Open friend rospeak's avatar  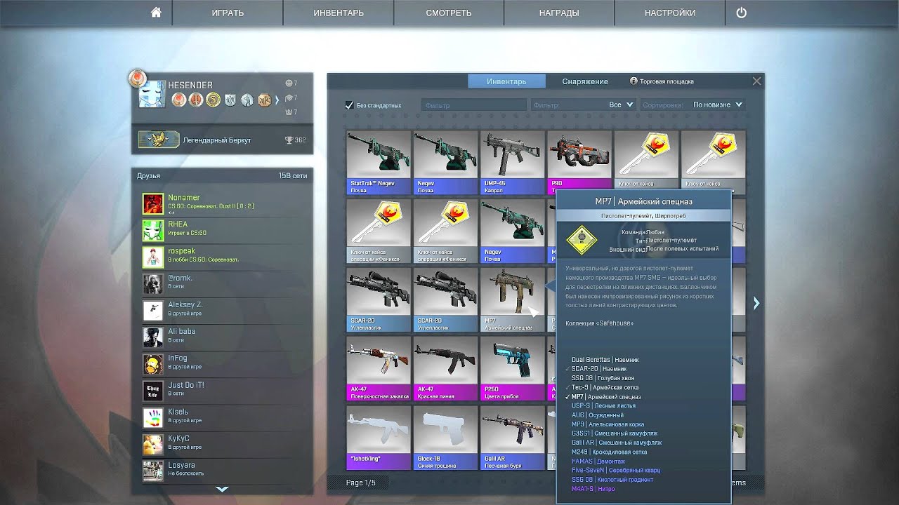[x=153, y=257]
